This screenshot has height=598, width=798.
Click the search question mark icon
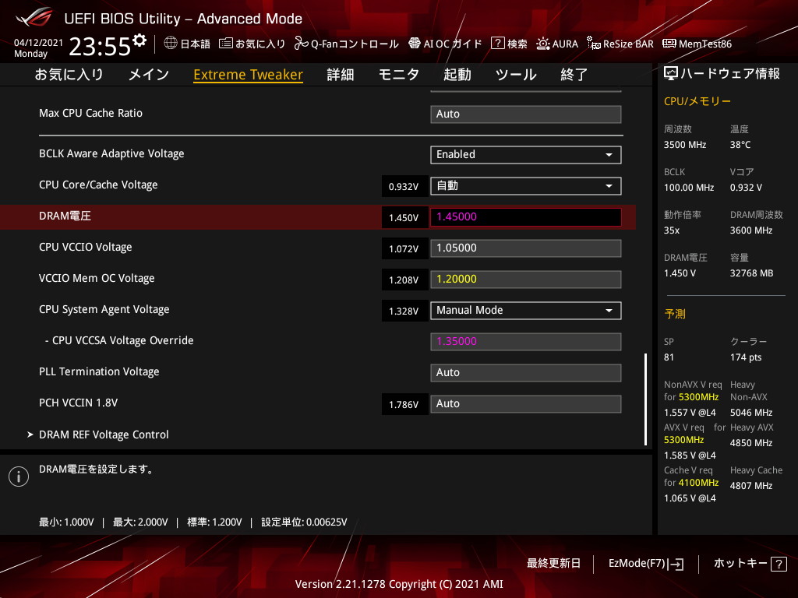pyautogui.click(x=497, y=44)
